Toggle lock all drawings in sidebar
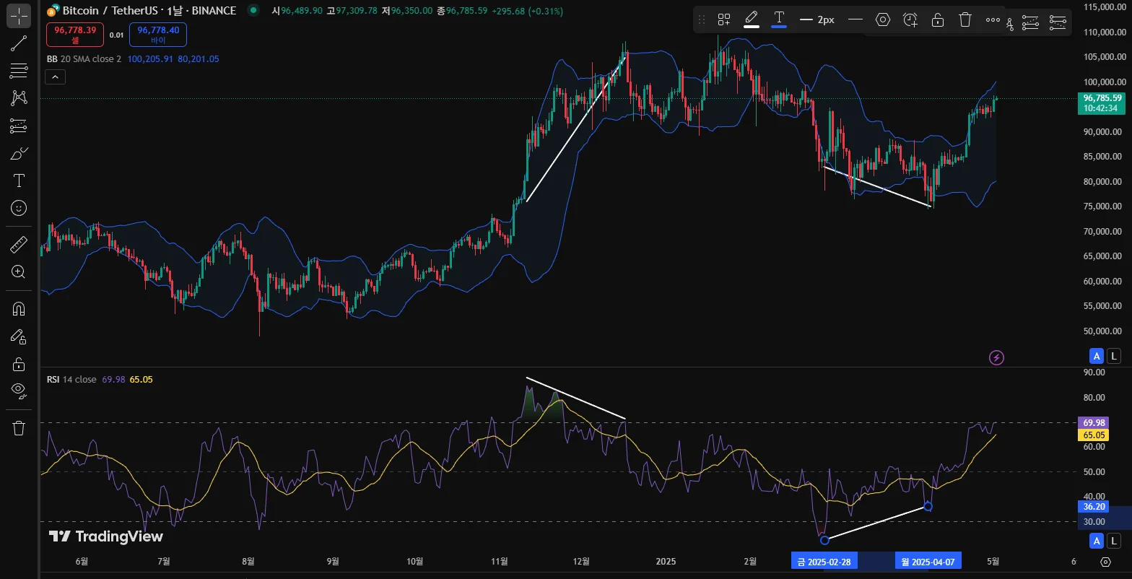This screenshot has height=579, width=1132. [19, 363]
